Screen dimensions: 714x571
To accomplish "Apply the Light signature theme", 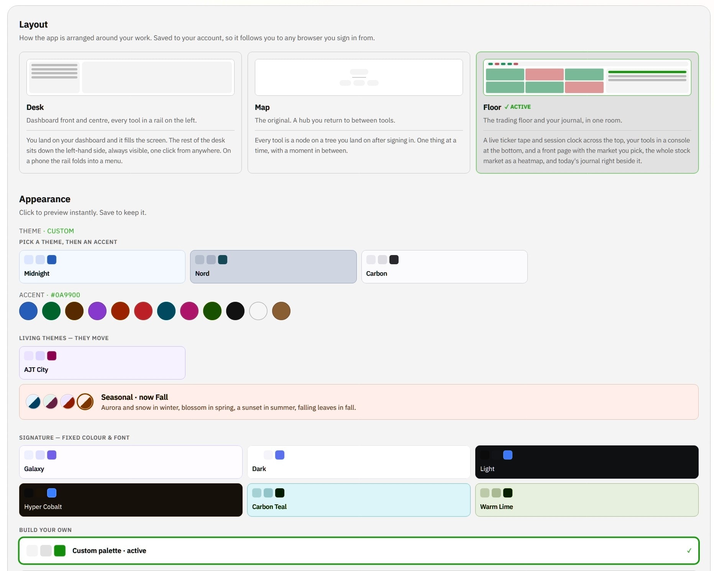I will (x=587, y=462).
